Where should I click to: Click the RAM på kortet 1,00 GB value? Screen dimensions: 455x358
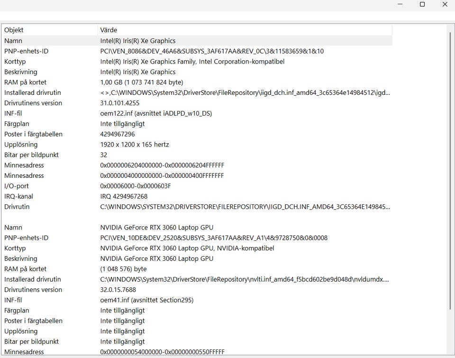141,83
